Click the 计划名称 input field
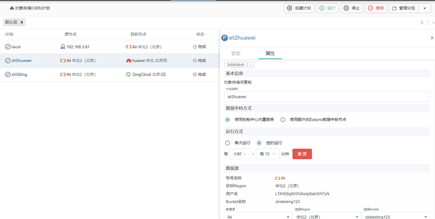Viewport: 435px width, 219px height. (326, 97)
